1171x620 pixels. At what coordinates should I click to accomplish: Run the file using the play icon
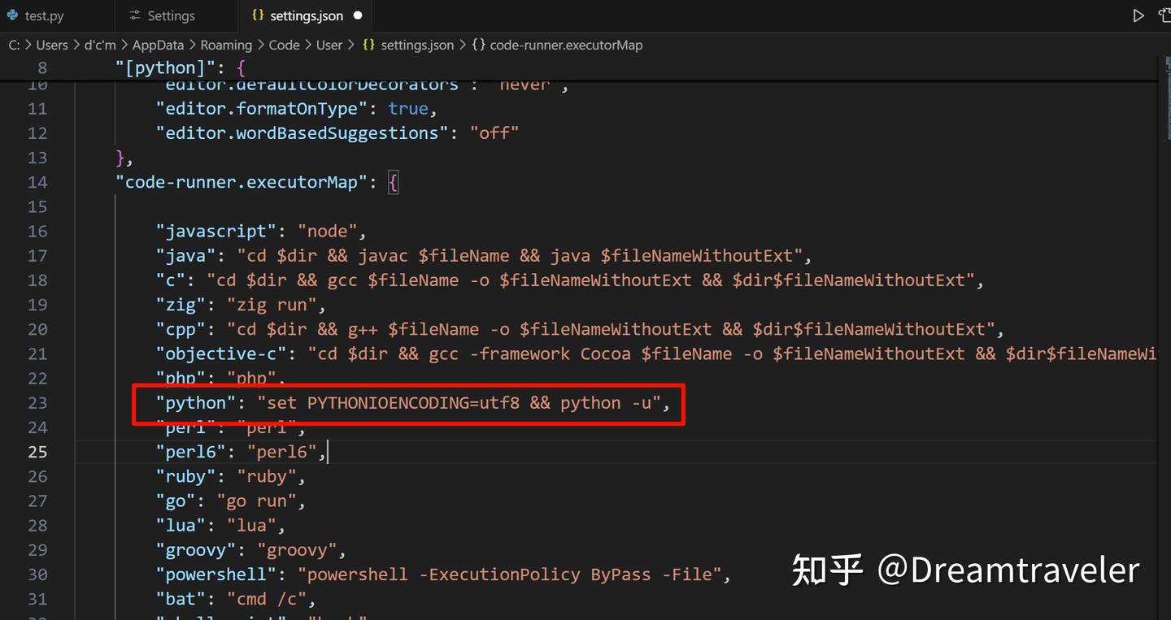tap(1138, 15)
